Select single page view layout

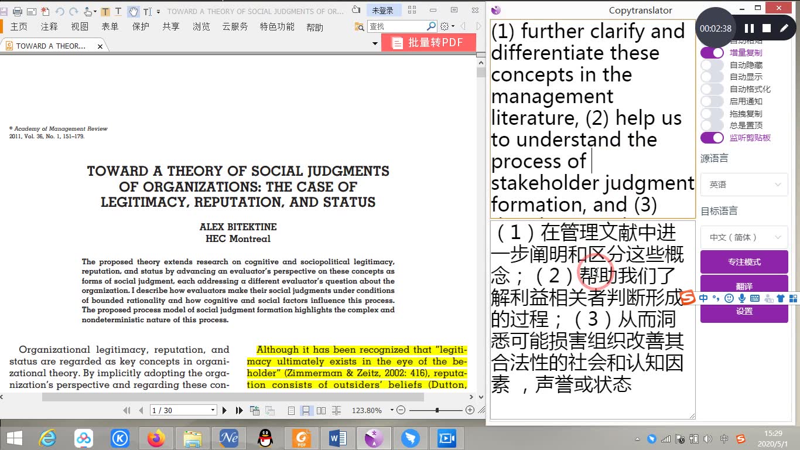click(291, 410)
